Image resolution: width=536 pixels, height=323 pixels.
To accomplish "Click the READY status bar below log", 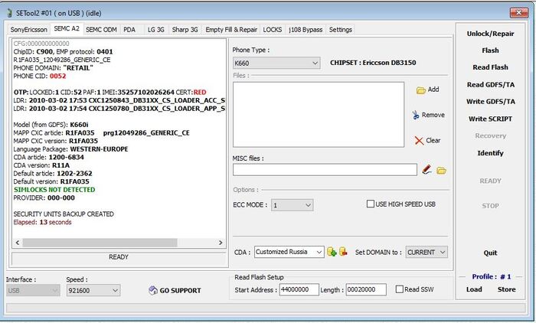I will 118,257.
